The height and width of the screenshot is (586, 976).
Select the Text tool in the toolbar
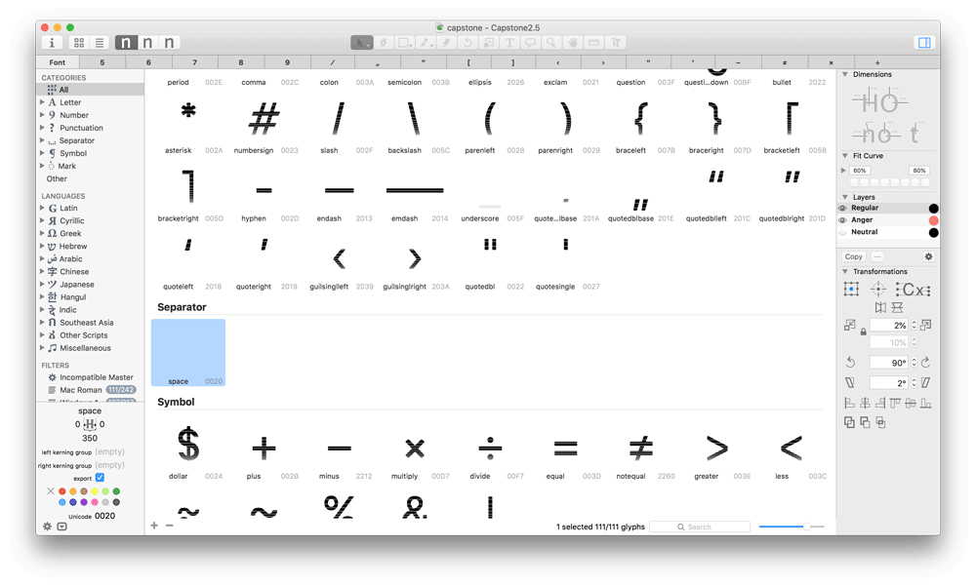coord(509,43)
